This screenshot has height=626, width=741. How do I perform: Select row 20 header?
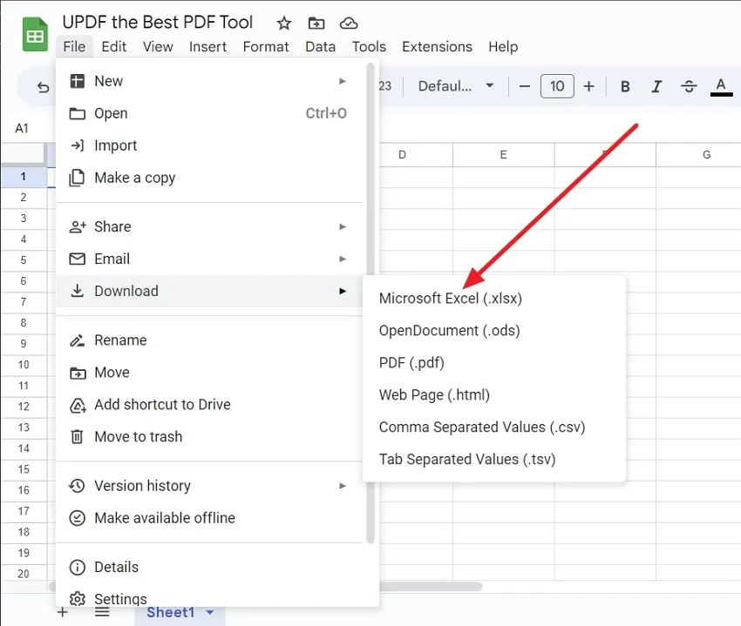point(24,574)
